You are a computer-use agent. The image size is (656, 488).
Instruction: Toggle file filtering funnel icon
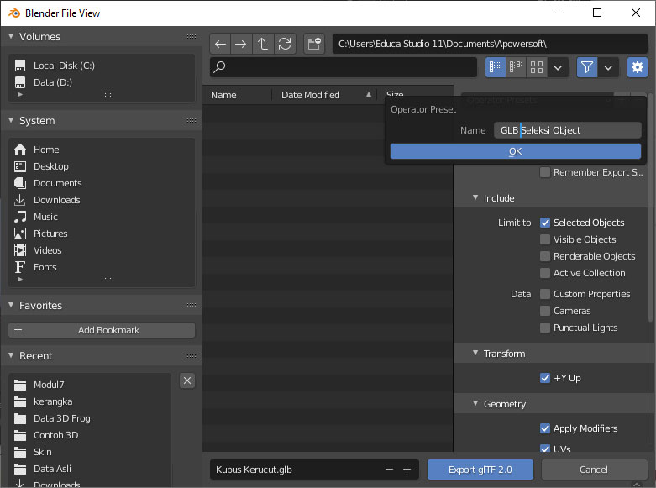coord(587,67)
